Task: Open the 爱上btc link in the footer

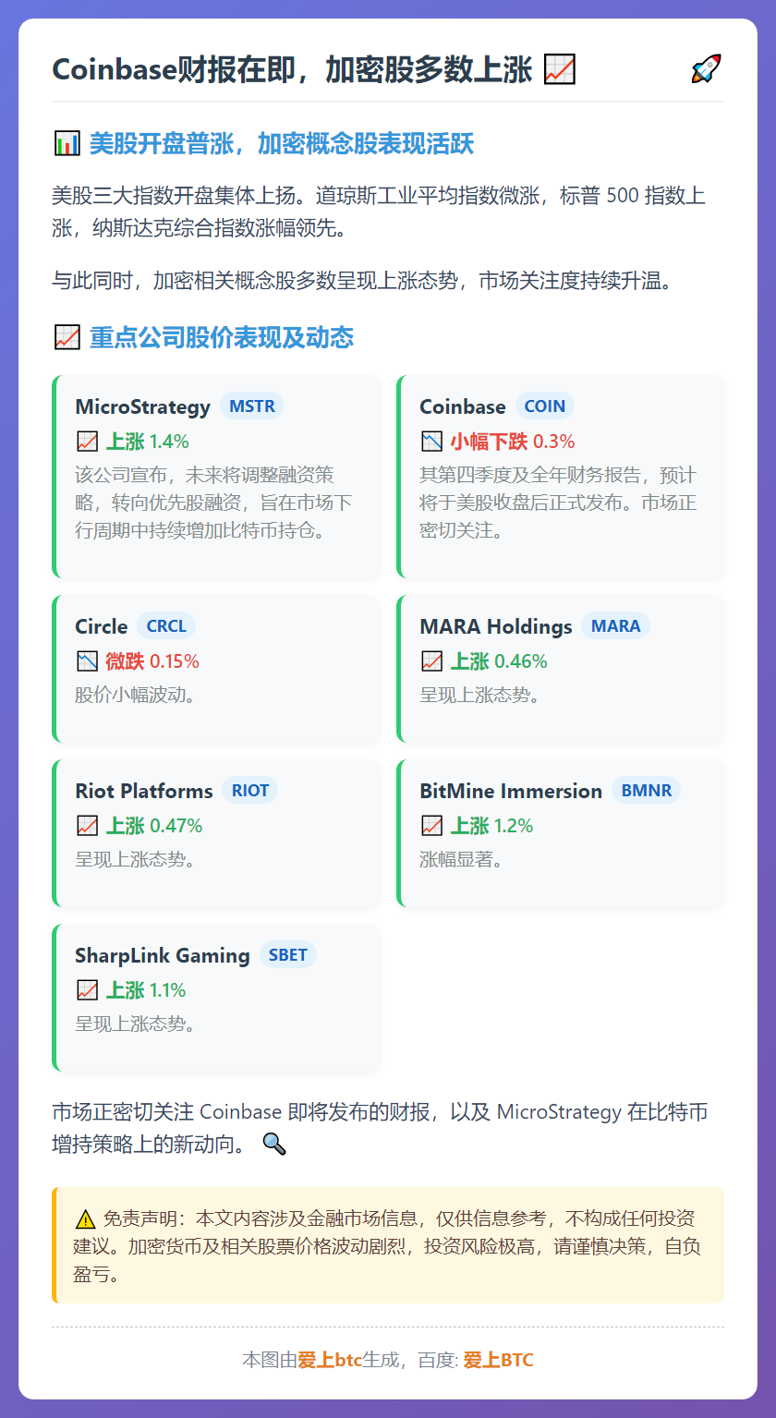Action: point(330,1360)
